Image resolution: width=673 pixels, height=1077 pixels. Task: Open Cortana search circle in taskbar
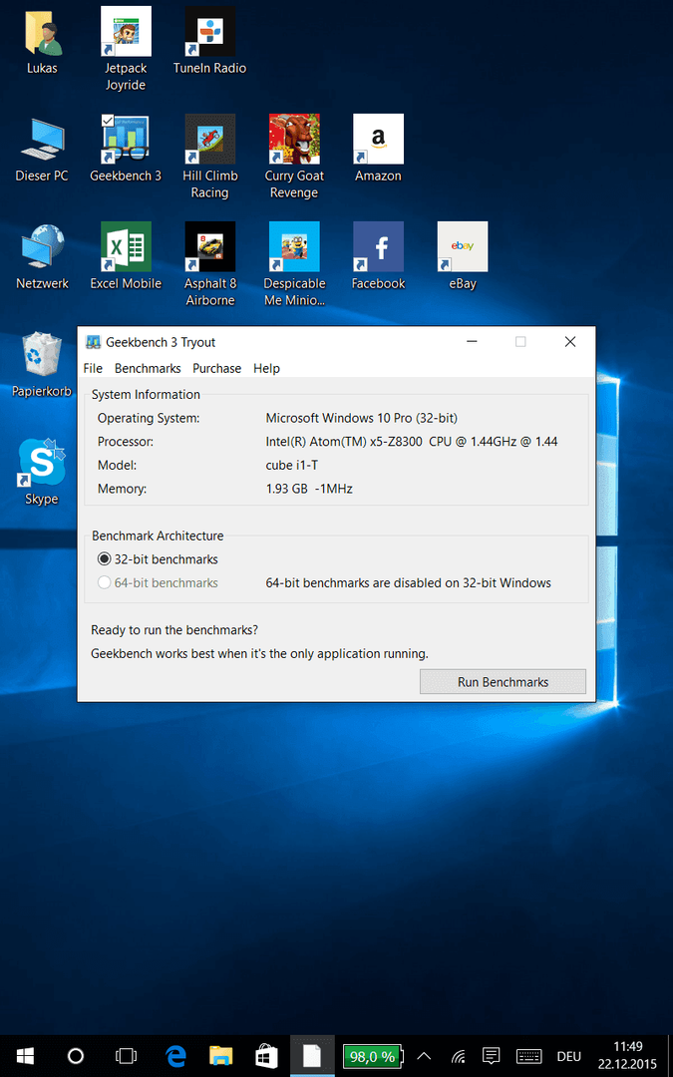tap(76, 1056)
